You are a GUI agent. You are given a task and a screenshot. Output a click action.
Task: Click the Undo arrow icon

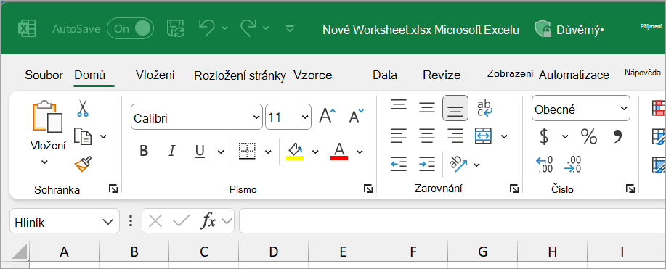pos(207,28)
